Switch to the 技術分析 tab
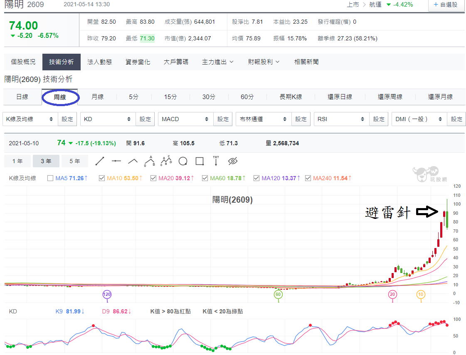The image size is (466, 355). (x=62, y=62)
